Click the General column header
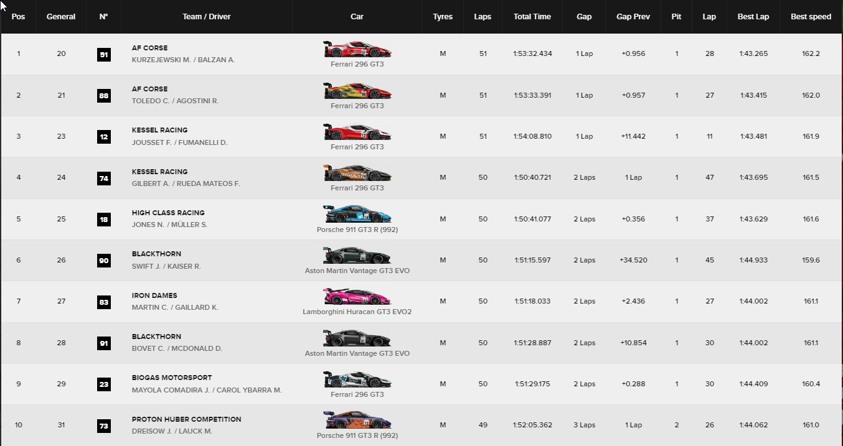 61,17
